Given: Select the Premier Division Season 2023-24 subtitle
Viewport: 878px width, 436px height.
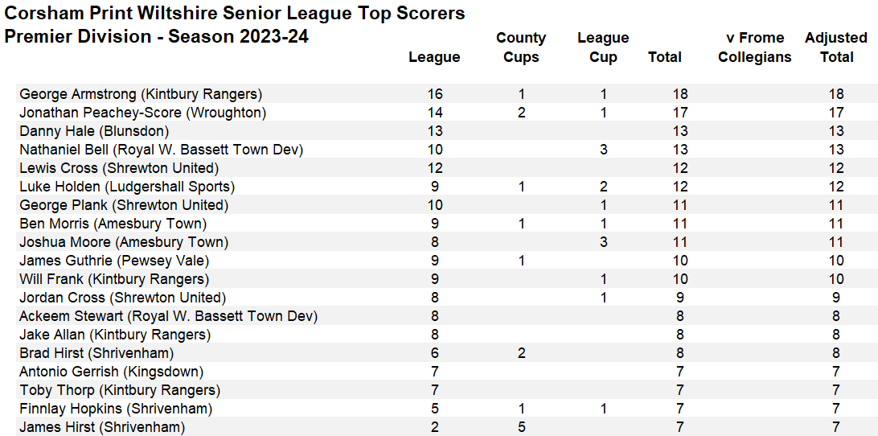Looking at the screenshot, I should [156, 37].
